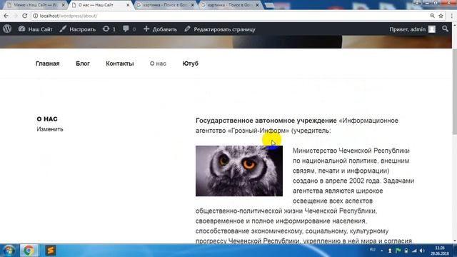Click the owl image in the article
This screenshot has width=457, height=257.
click(x=239, y=171)
